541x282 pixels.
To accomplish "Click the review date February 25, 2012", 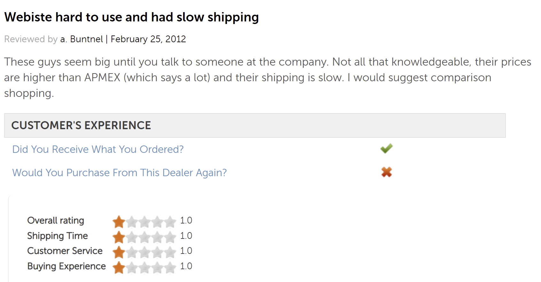I will (148, 39).
